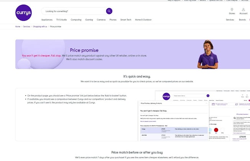This screenshot has height=161, width=250.
Task: Expand the Gaming category menu
Action: pyautogui.click(x=89, y=20)
